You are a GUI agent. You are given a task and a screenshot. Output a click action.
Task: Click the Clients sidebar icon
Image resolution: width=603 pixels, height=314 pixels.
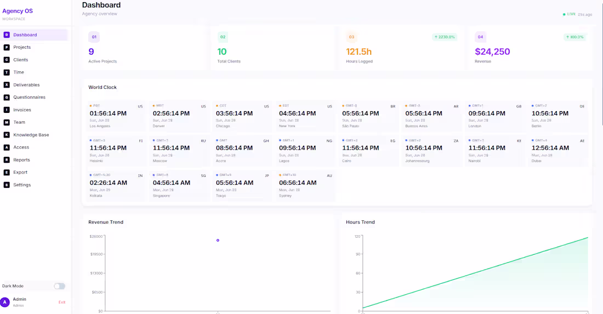click(x=7, y=60)
